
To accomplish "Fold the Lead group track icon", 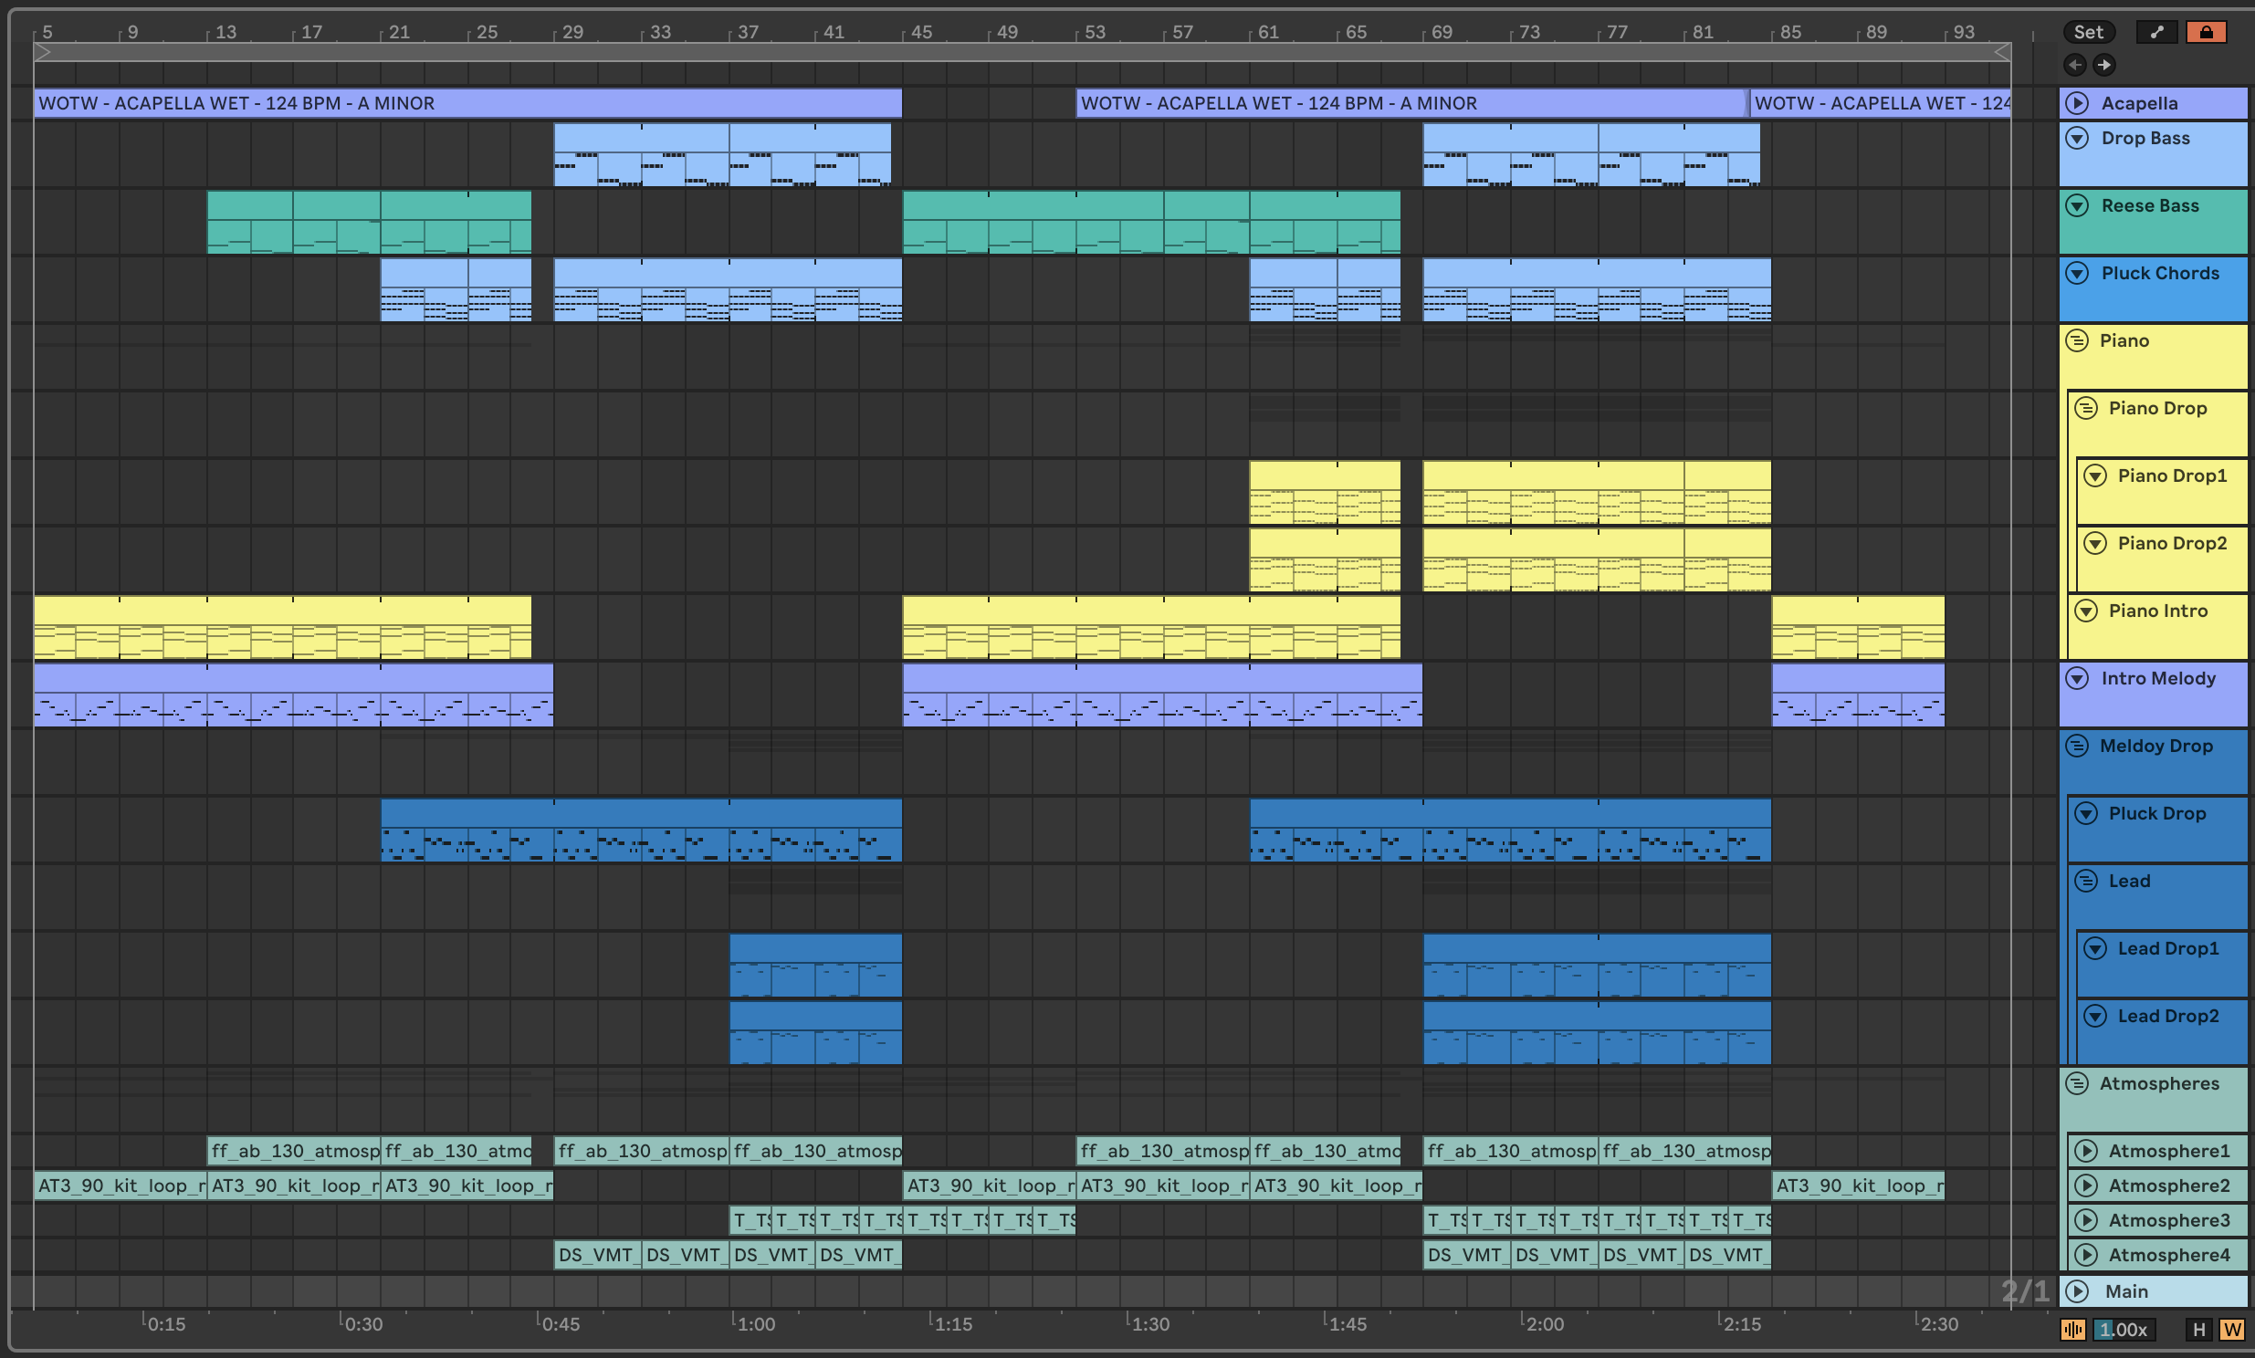I will point(2086,882).
